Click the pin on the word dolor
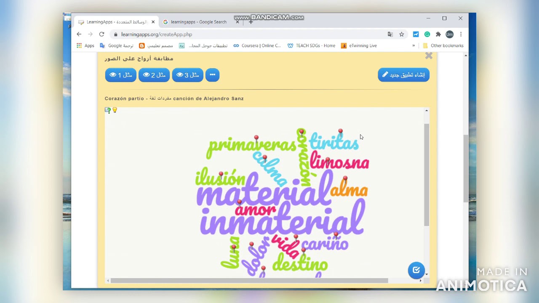This screenshot has width=539, height=303. point(251,245)
